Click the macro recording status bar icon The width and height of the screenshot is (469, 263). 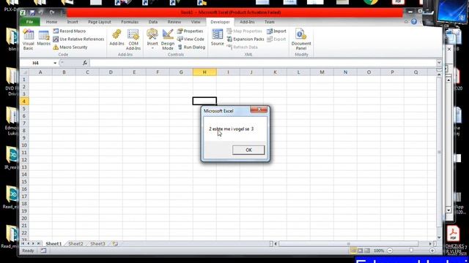click(x=44, y=251)
